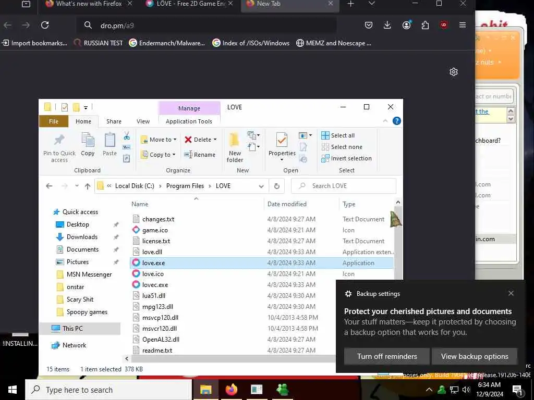
Task: Go up one folder level arrow
Action: (x=88, y=186)
